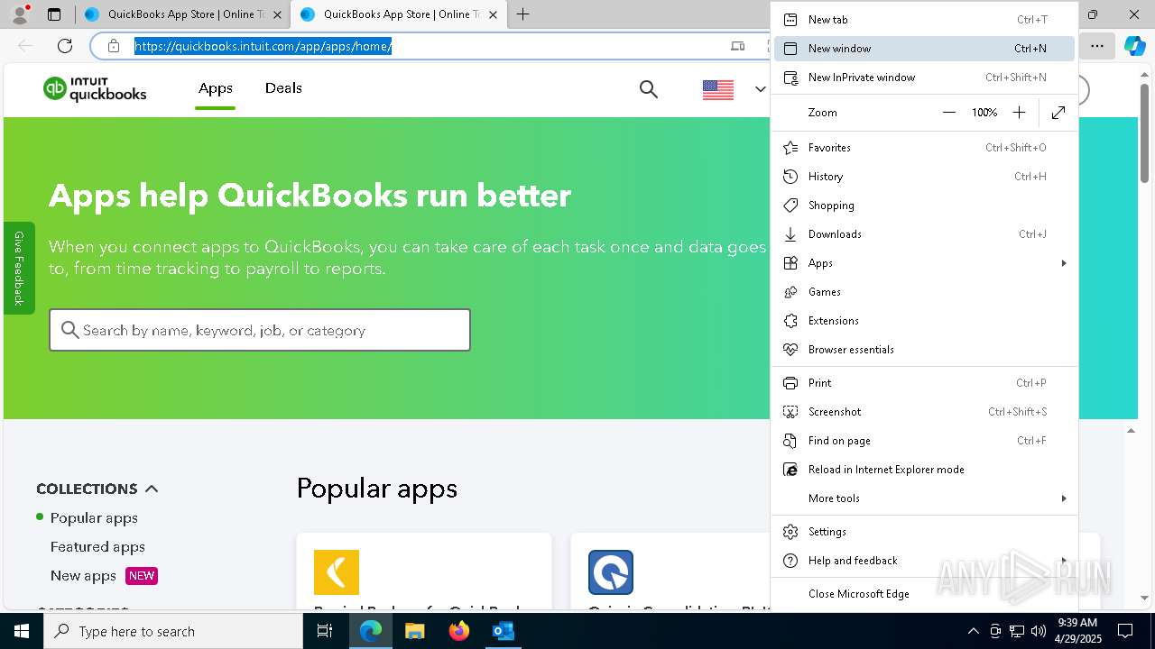The image size is (1155, 649).
Task: Click the app available icon in address bar
Action: pyautogui.click(x=737, y=46)
